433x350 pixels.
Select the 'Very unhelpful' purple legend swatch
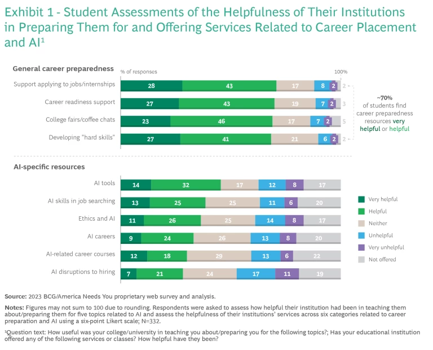pyautogui.click(x=362, y=247)
